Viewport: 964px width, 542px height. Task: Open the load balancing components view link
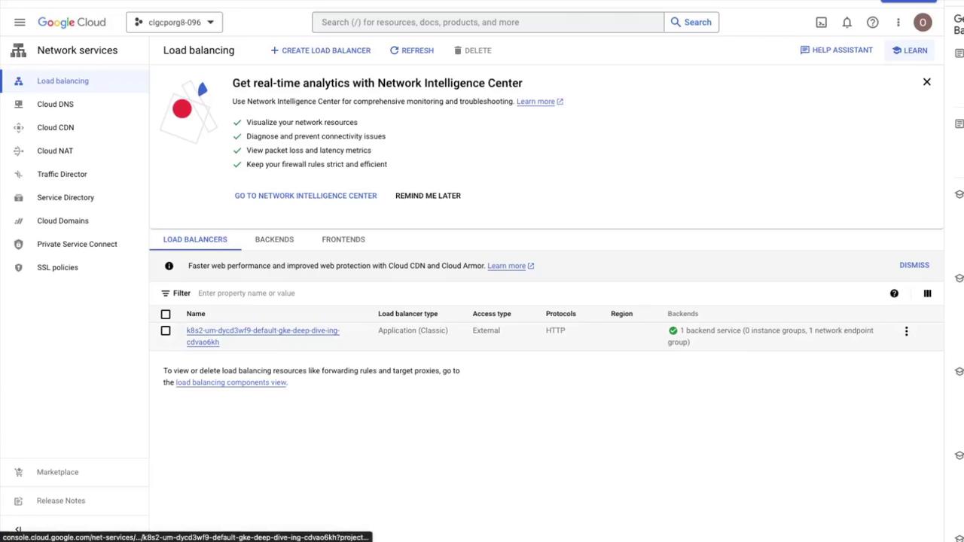pos(230,382)
